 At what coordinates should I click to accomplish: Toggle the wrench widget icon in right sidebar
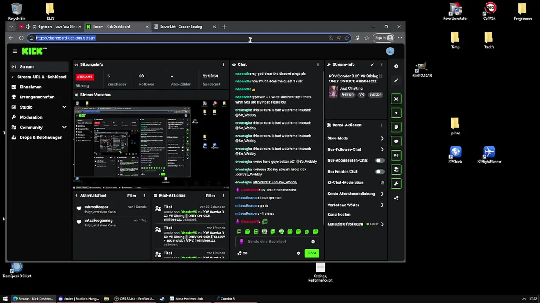[396, 183]
